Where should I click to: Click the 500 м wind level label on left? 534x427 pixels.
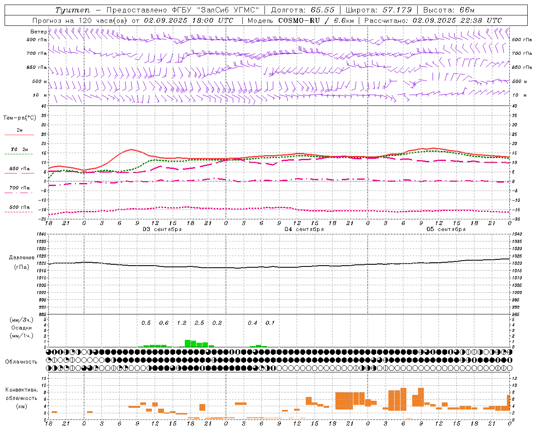[40, 81]
